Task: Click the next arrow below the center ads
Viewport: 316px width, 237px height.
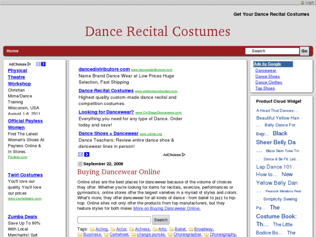Action: point(86,154)
